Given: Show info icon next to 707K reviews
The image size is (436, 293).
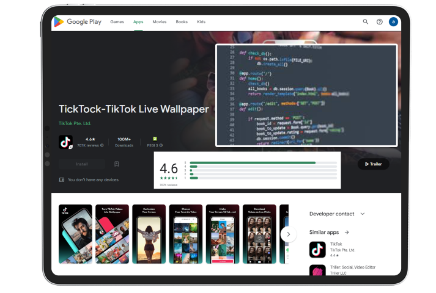Looking at the screenshot, I should [102, 145].
